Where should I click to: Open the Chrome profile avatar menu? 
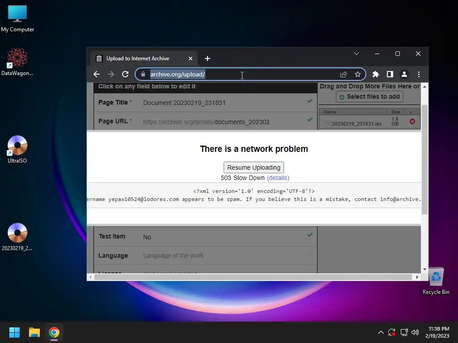coord(404,75)
